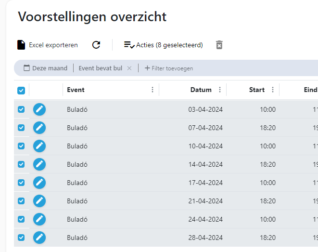Edit the Buladó performance on 10-04-2024
Screen dimensions: 318x252
coord(39,146)
